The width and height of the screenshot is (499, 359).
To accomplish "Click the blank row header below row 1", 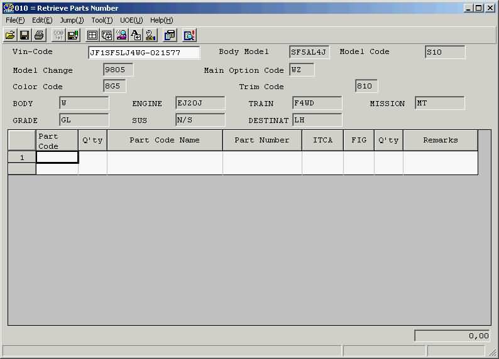I will point(22,169).
